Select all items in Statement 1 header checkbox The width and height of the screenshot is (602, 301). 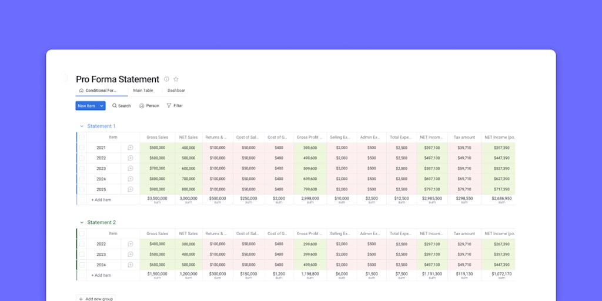[82, 137]
